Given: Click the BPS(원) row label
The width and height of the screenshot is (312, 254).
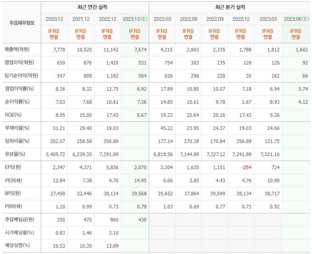Looking at the screenshot, I should coord(13,193).
